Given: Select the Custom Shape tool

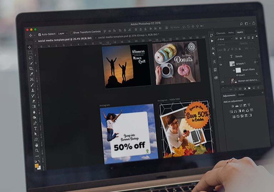Looking at the screenshot, I should (x=36, y=140).
